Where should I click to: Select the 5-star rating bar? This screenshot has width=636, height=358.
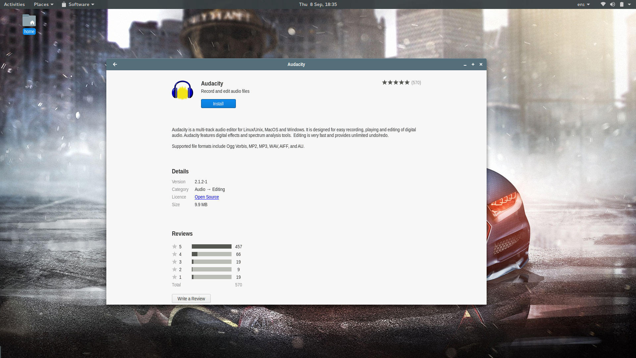212,247
